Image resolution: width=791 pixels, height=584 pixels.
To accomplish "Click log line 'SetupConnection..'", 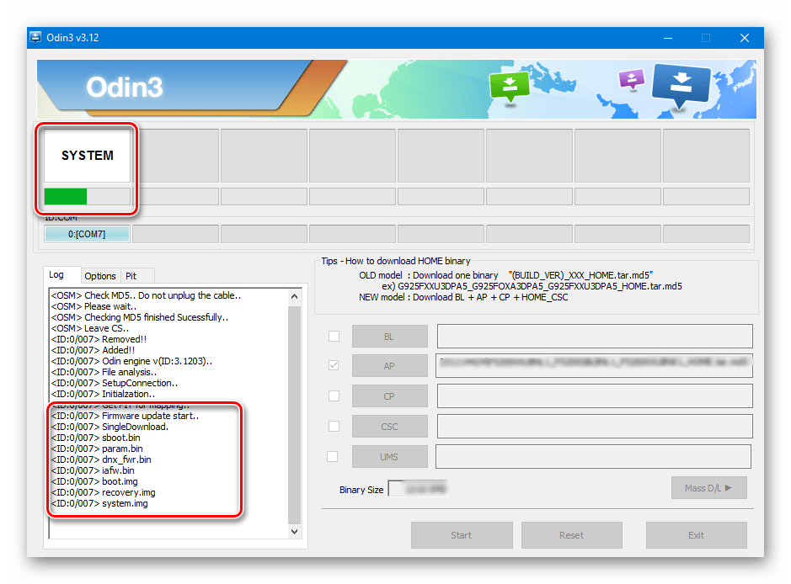I will coord(115,383).
